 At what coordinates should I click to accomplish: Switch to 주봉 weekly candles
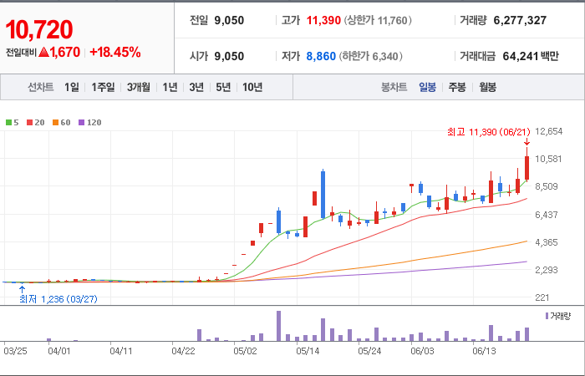click(x=457, y=87)
